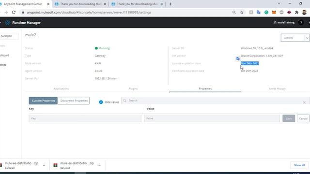
Task: Open the Settings sidebar item
Action: [x=3, y=65]
